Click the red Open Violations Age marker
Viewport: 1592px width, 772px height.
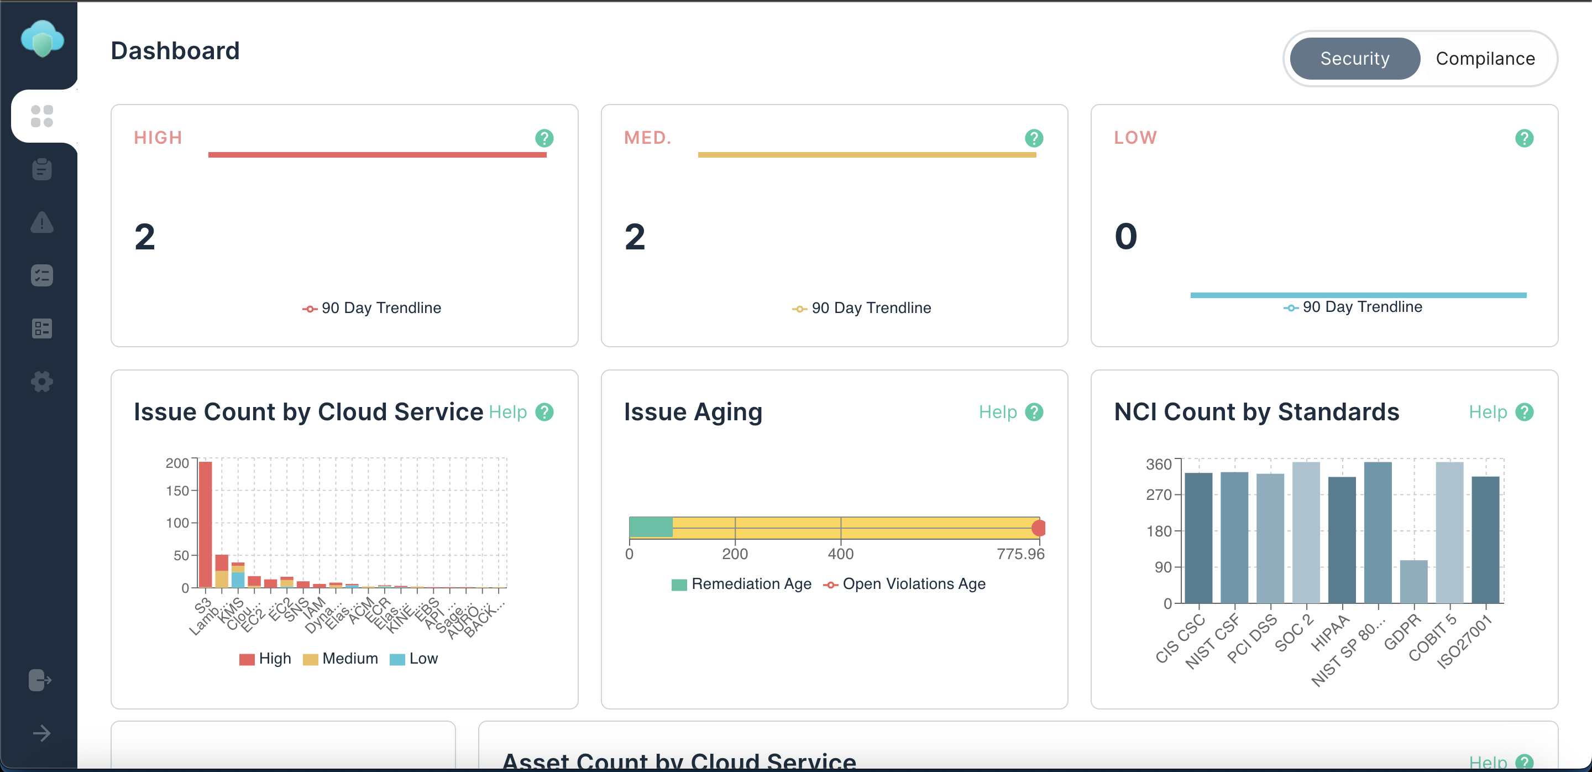[1038, 528]
